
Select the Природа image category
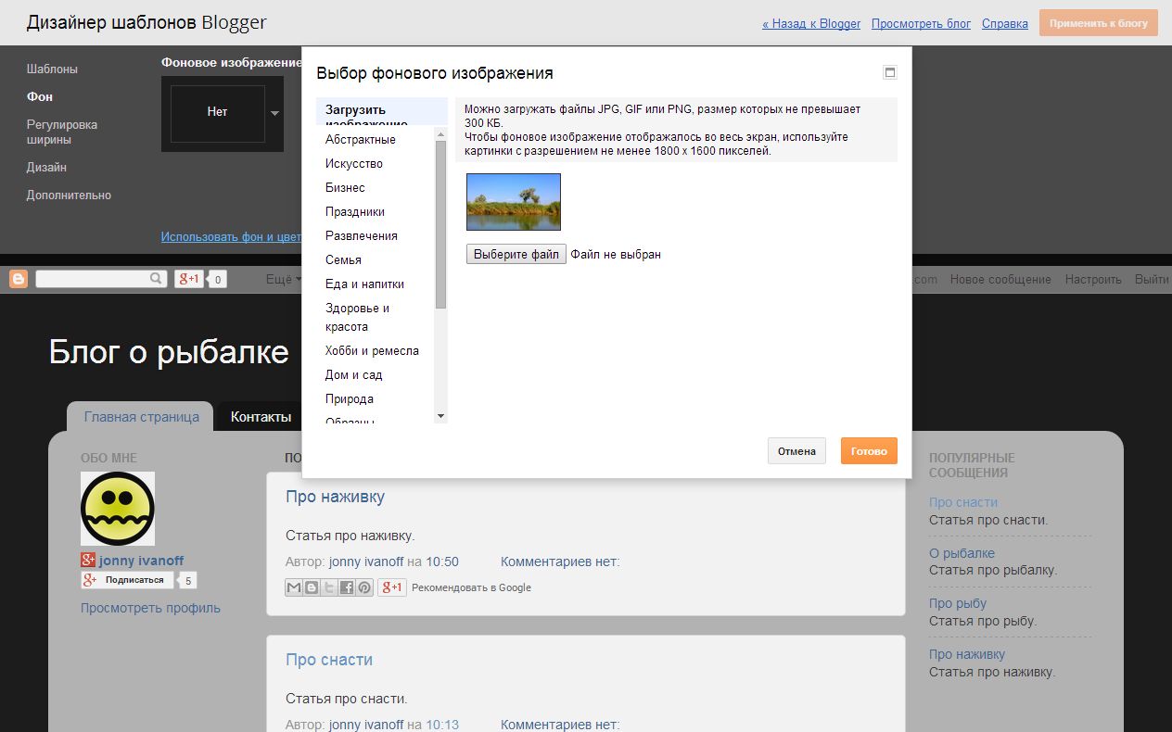pyautogui.click(x=350, y=399)
